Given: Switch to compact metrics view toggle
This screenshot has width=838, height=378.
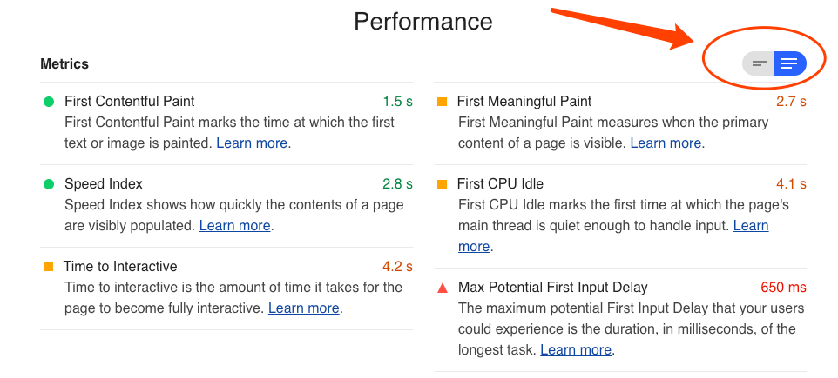Looking at the screenshot, I should (x=759, y=64).
